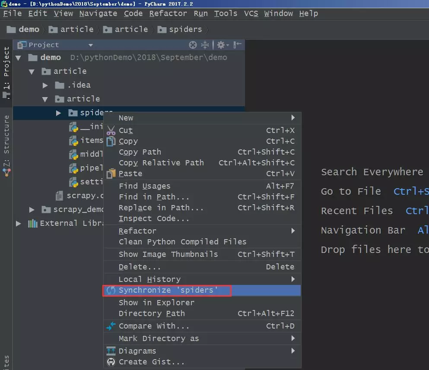Click the collapse all icon in Project panel
Screen dimensions: 429x370
click(x=205, y=45)
